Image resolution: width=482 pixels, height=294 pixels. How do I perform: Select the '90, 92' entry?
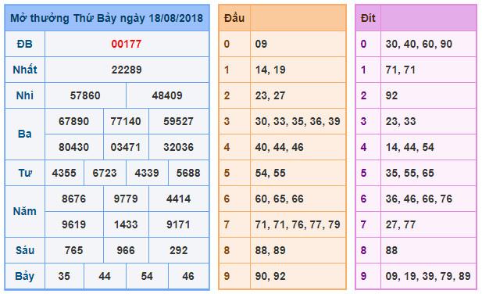click(x=270, y=277)
